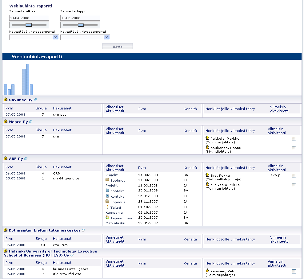Open contact Eira, Pekka
Viewport: 308px width, 279px height.
220,175
